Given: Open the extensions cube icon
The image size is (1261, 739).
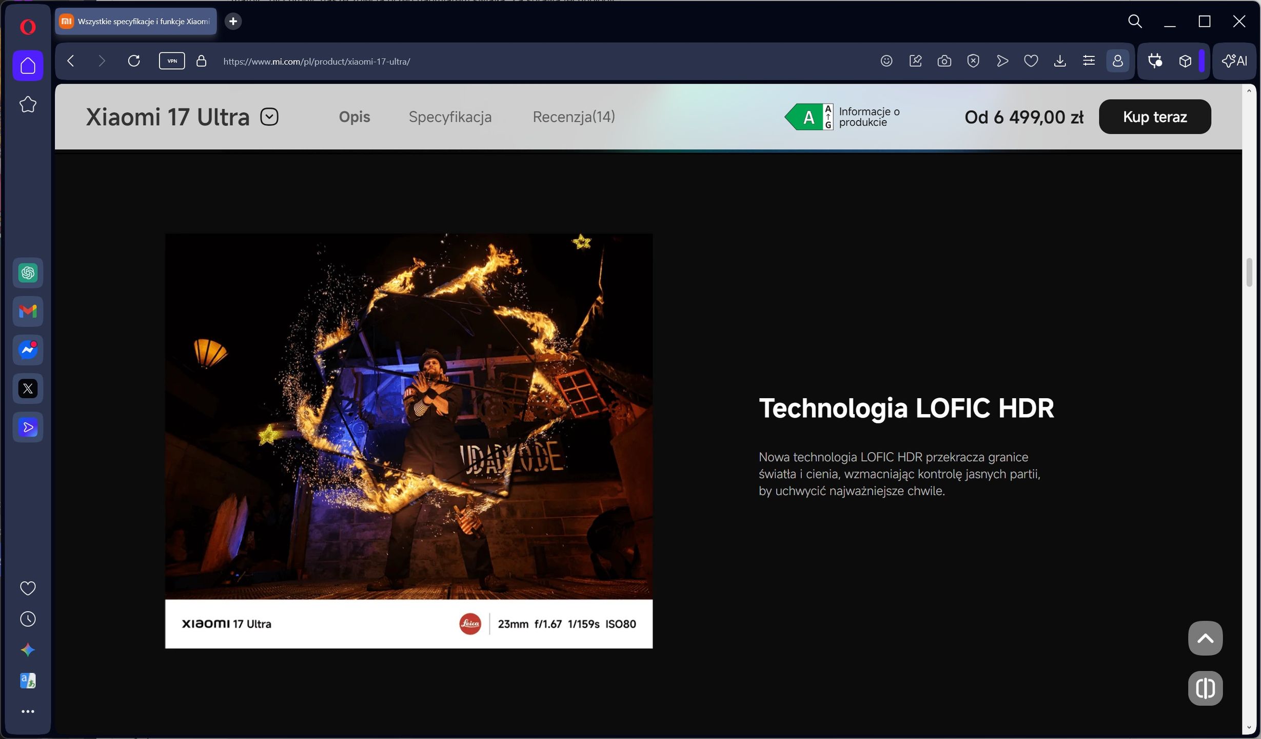Looking at the screenshot, I should pos(1185,61).
